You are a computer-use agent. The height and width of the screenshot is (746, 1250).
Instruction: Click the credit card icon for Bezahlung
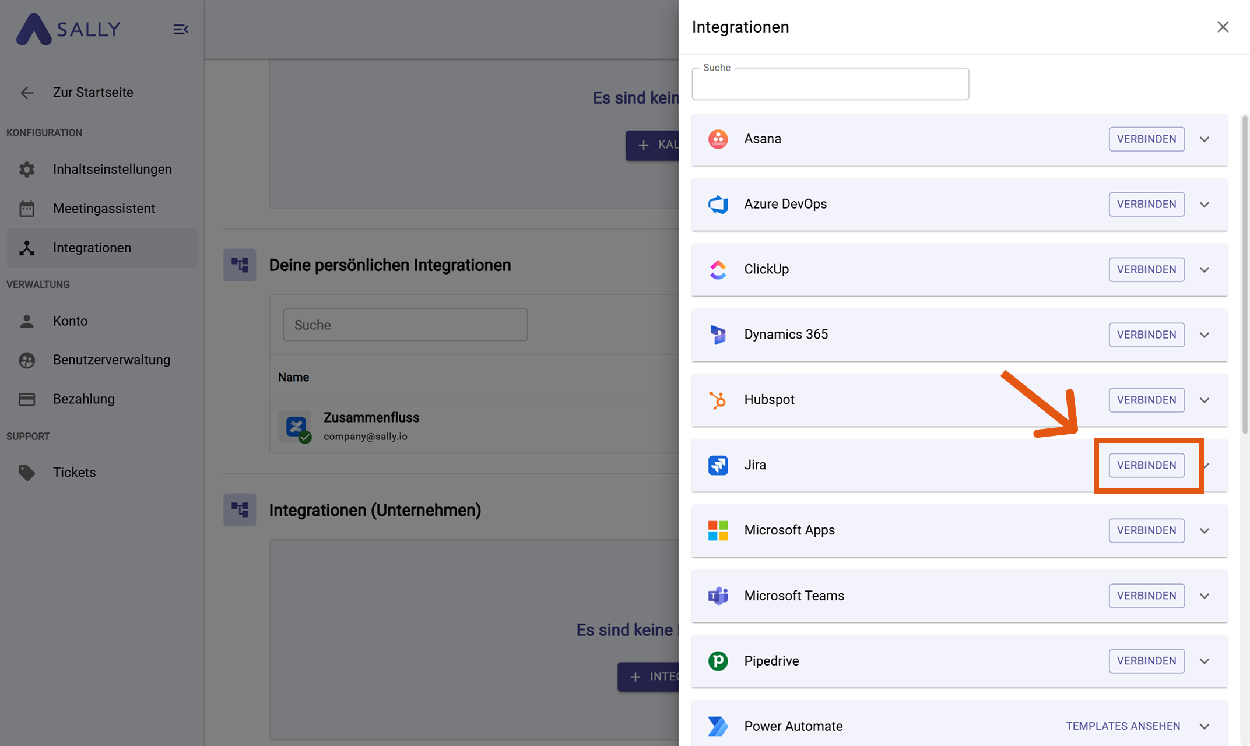point(27,399)
